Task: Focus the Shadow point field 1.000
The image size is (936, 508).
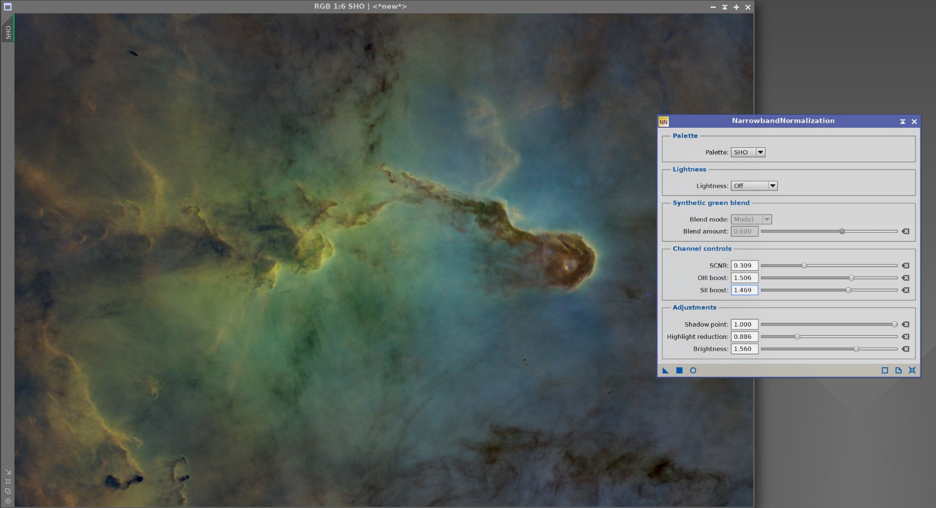Action: (744, 325)
